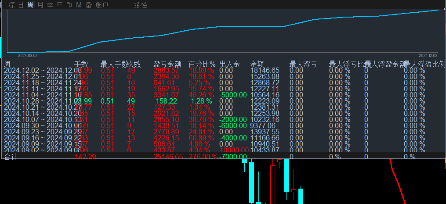
Task: Click the balance value 18146.65
Action: click(x=265, y=71)
